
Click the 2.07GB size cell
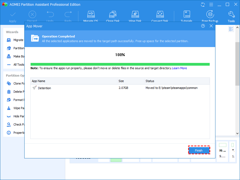point(123,88)
